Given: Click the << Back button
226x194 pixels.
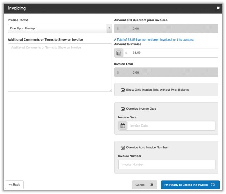Looking at the screenshot, I should [14, 185].
